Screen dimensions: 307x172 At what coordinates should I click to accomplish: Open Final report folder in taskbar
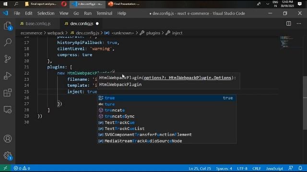tap(41, 4)
